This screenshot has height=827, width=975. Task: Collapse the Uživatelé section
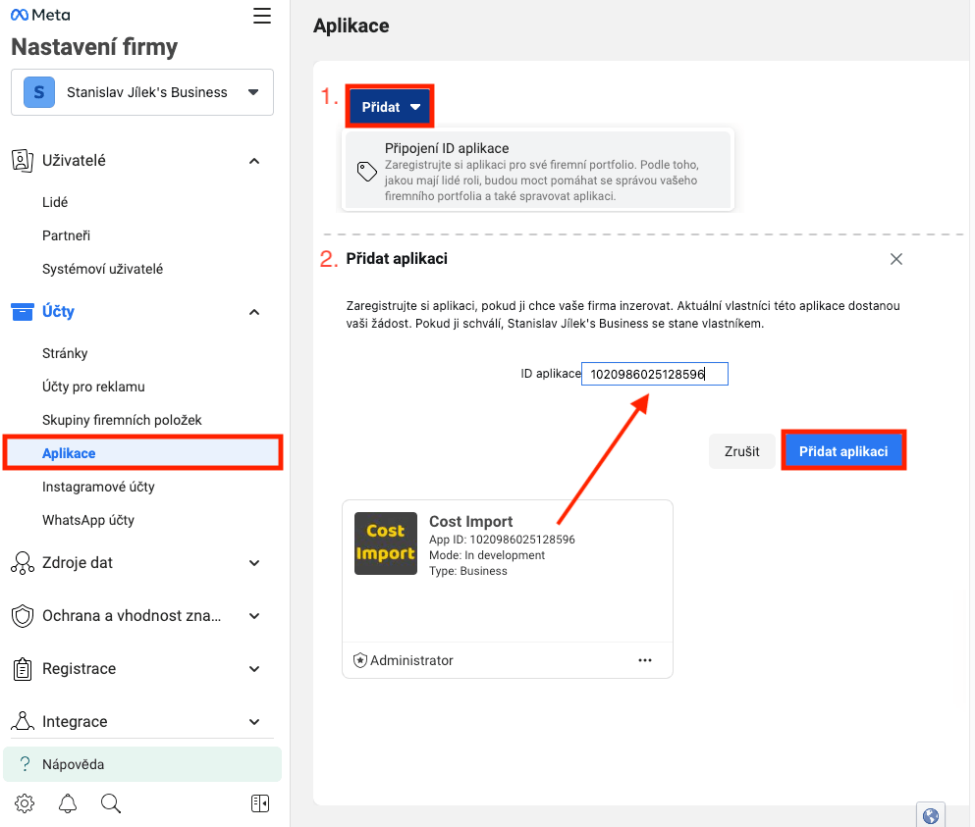tap(254, 161)
